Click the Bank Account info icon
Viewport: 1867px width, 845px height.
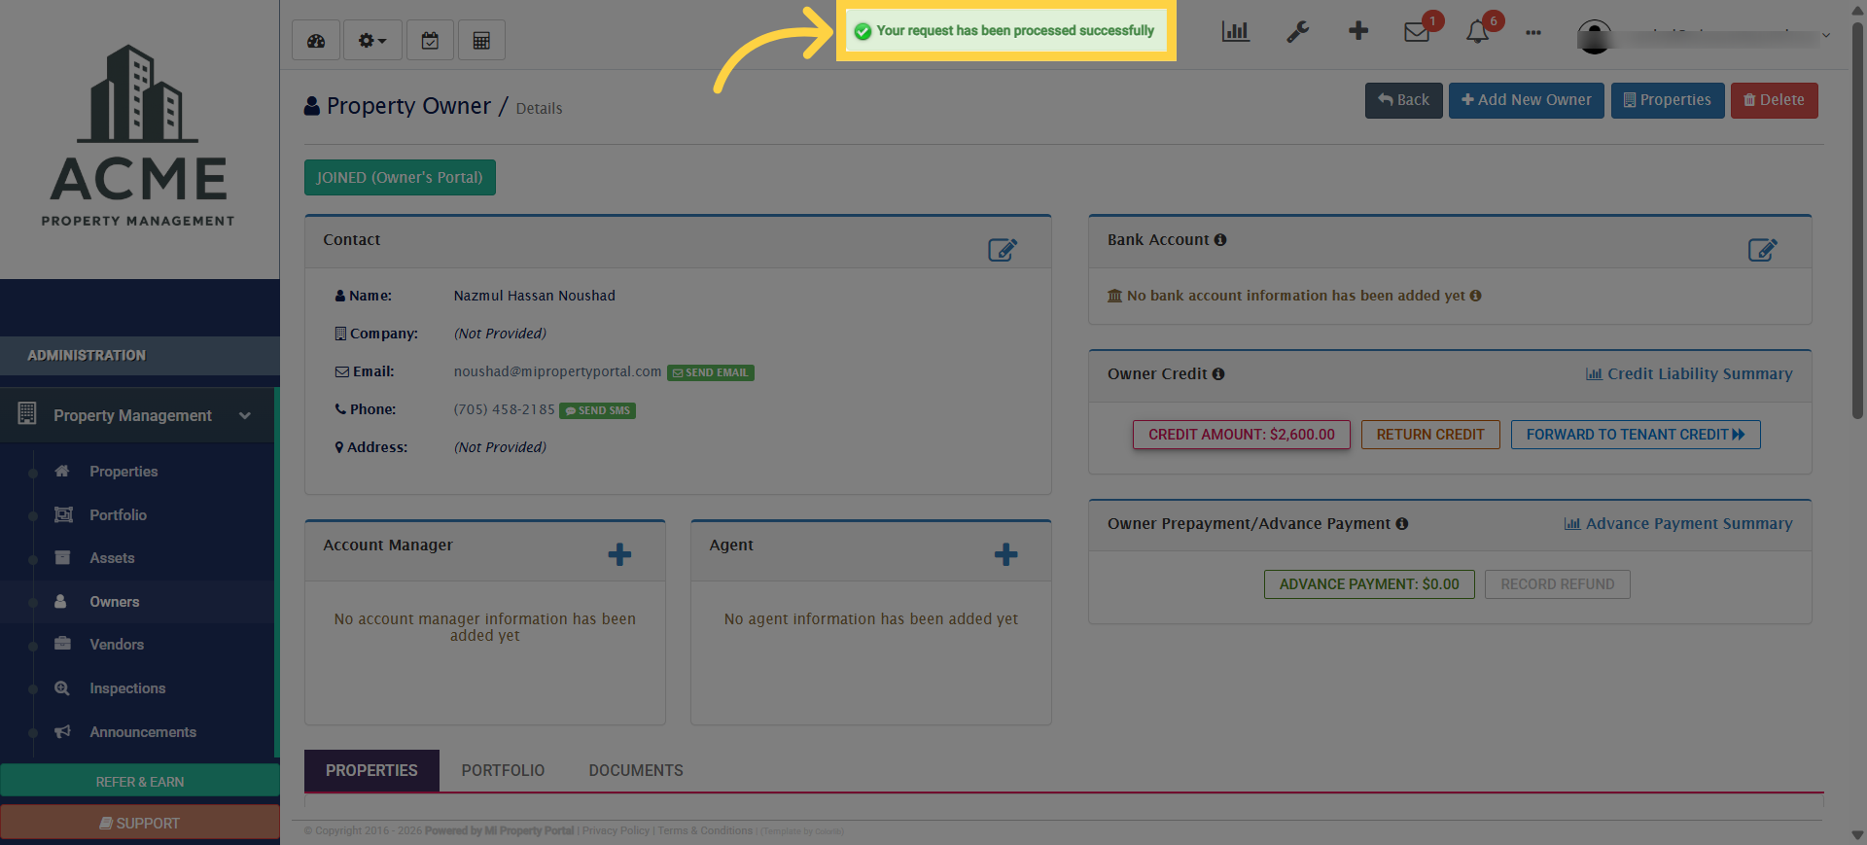click(1220, 240)
